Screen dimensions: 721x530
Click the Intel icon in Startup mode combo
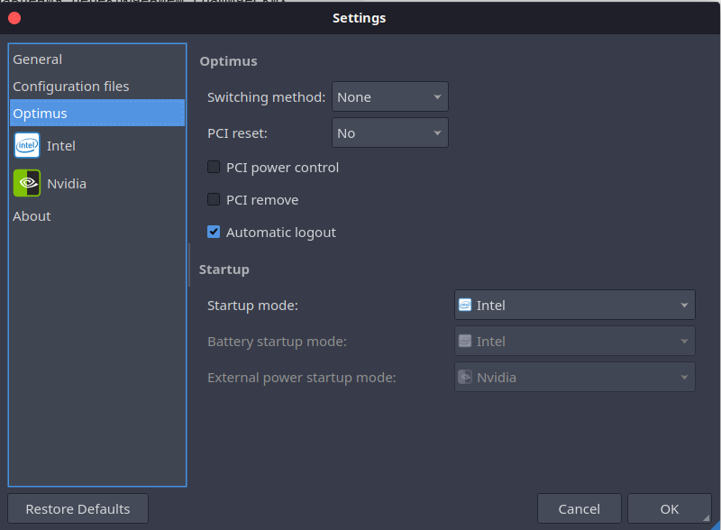[x=465, y=305]
